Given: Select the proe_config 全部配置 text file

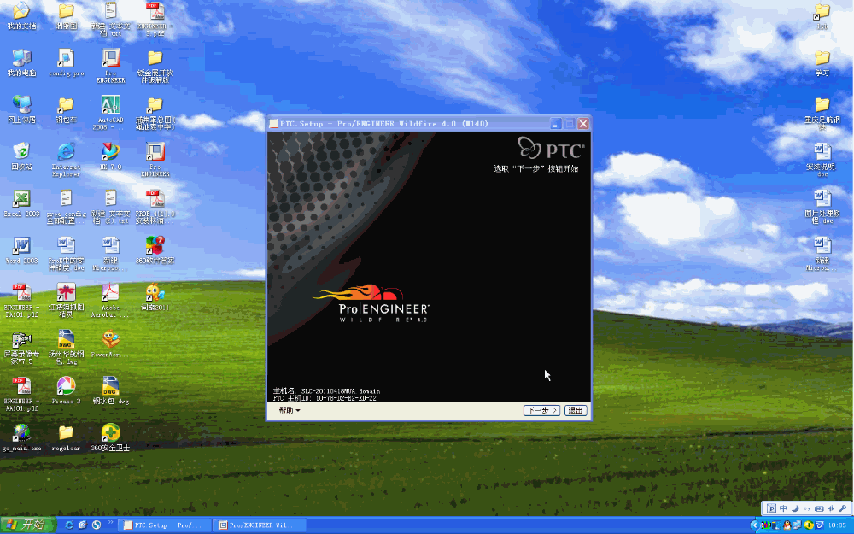Looking at the screenshot, I should [66, 207].
